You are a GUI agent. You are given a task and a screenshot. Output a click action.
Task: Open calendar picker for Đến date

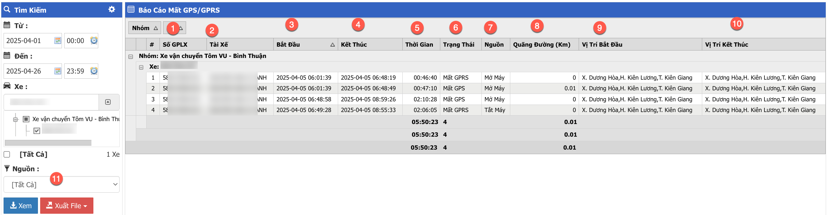pos(58,71)
